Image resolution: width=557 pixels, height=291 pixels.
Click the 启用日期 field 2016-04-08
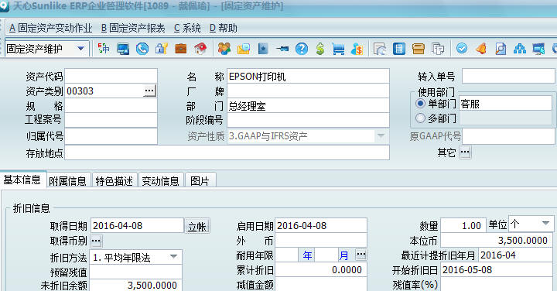pyautogui.click(x=321, y=226)
